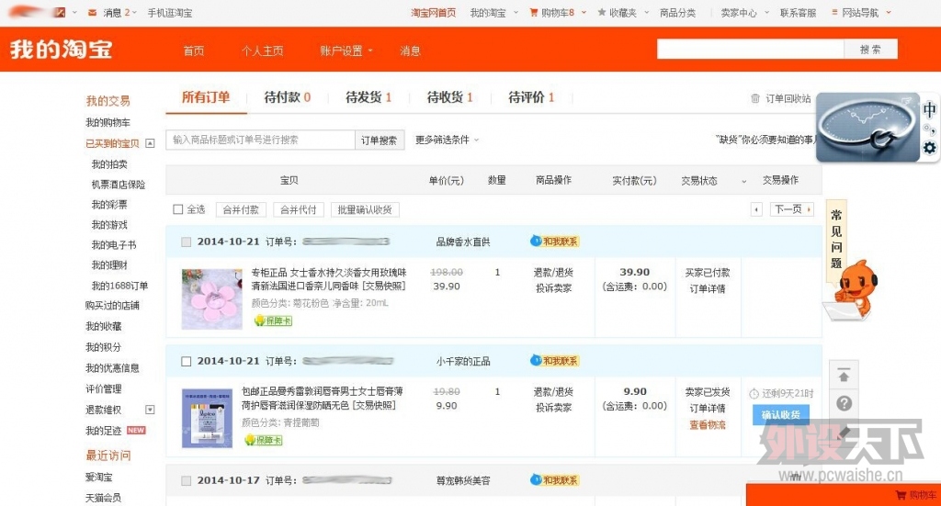Click the help question mark icon on right

[844, 403]
